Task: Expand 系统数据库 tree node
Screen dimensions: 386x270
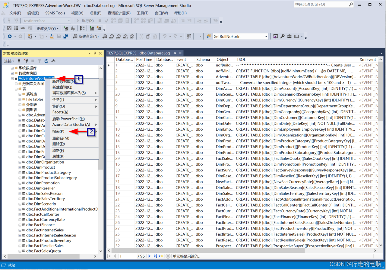Action: pos(12,68)
